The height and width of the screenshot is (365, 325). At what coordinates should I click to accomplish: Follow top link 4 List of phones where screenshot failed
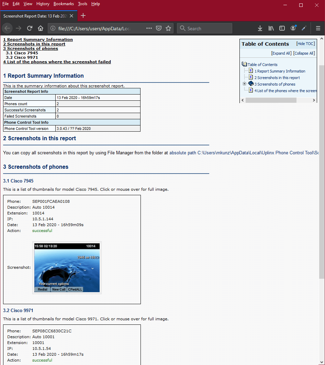[x=57, y=62]
